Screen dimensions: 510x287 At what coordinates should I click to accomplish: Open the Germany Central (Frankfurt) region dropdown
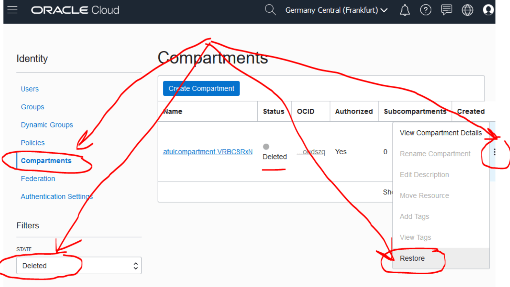(336, 10)
